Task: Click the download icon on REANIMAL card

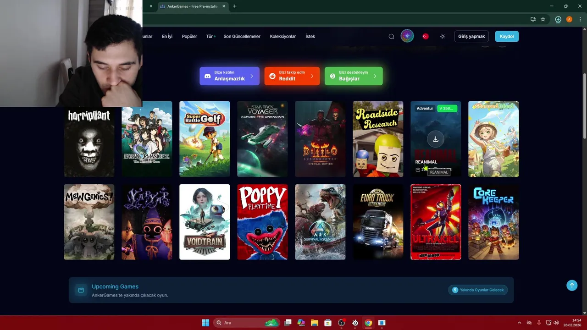Action: 436,139
